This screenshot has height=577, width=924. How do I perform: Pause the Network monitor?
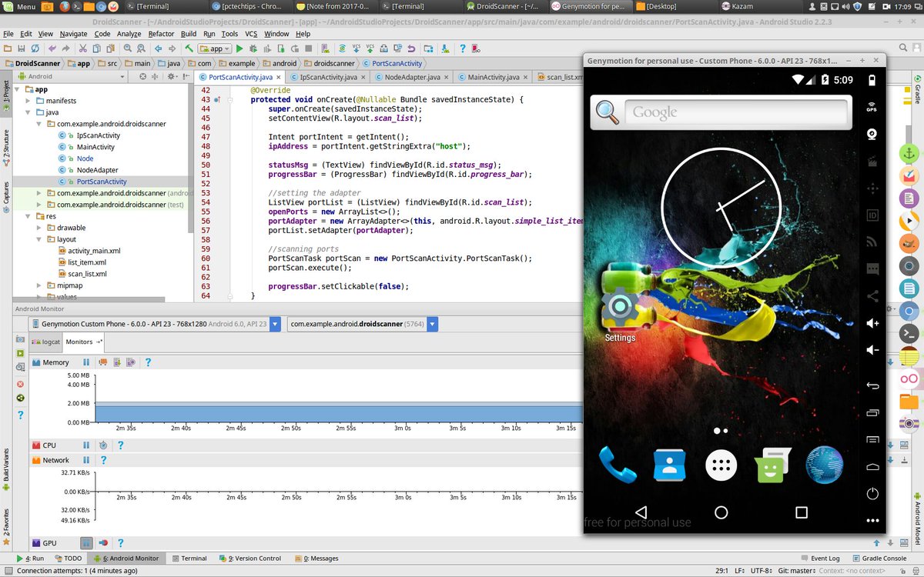pyautogui.click(x=86, y=460)
